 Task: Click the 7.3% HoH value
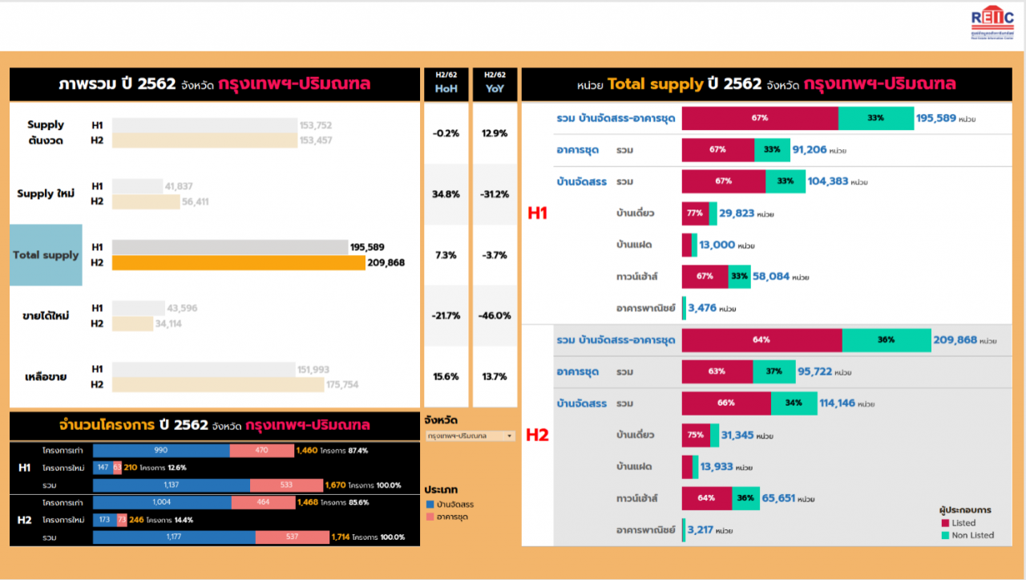pos(446,255)
